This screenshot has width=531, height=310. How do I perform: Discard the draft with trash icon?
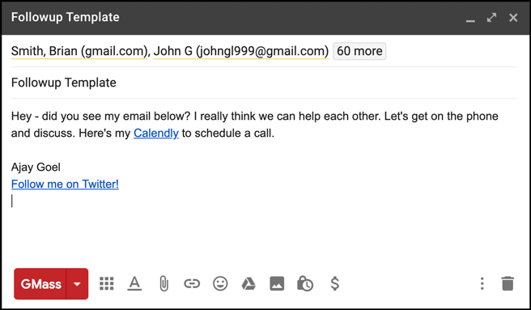(508, 283)
